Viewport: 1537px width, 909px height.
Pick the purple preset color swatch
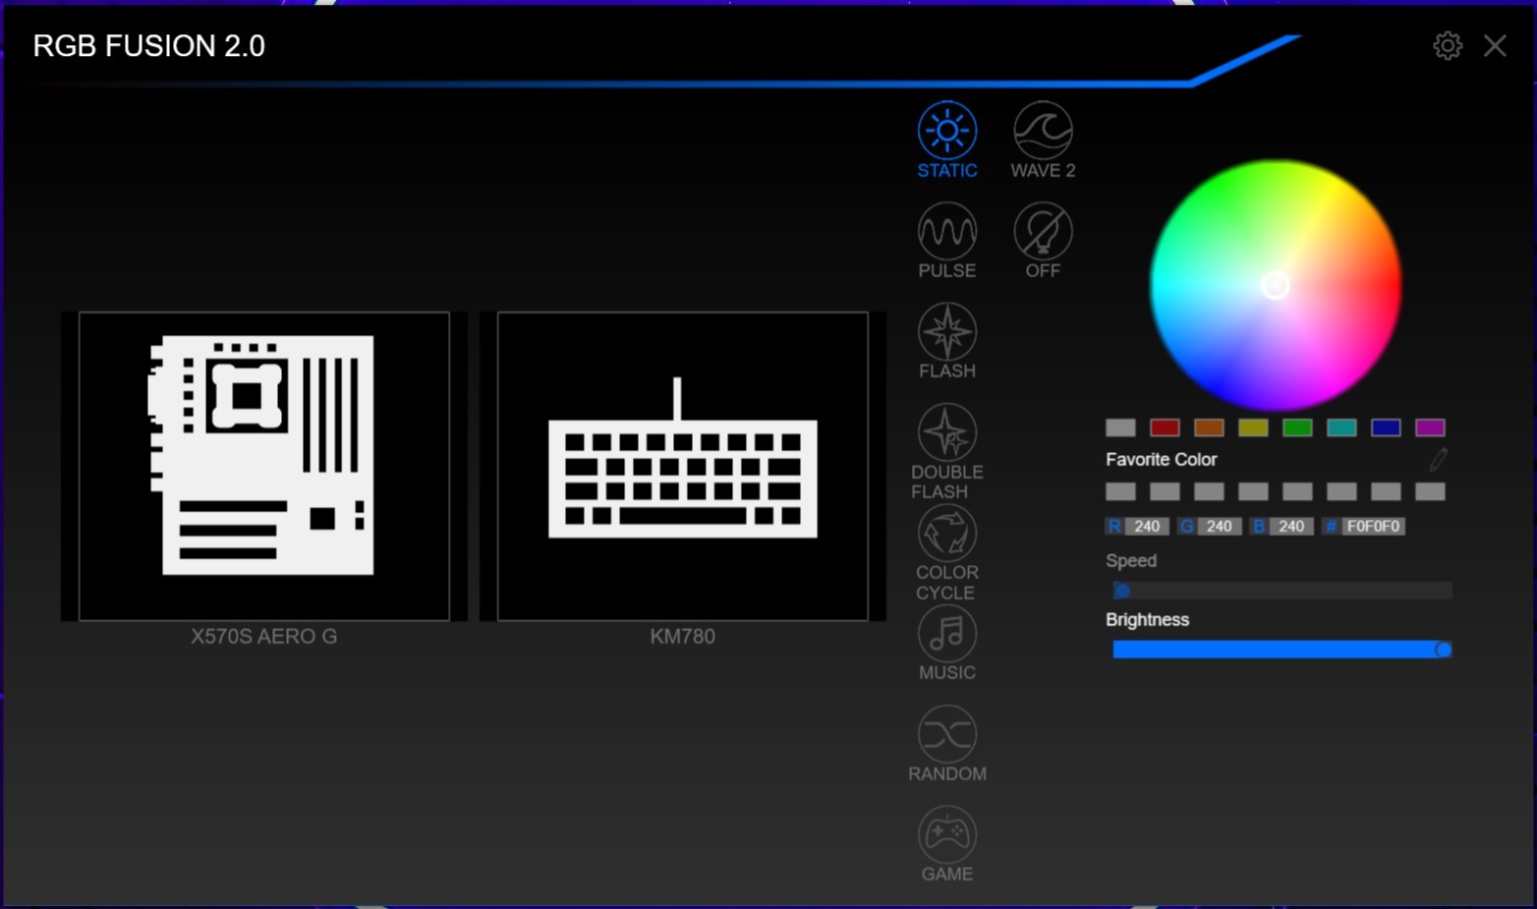[1430, 427]
